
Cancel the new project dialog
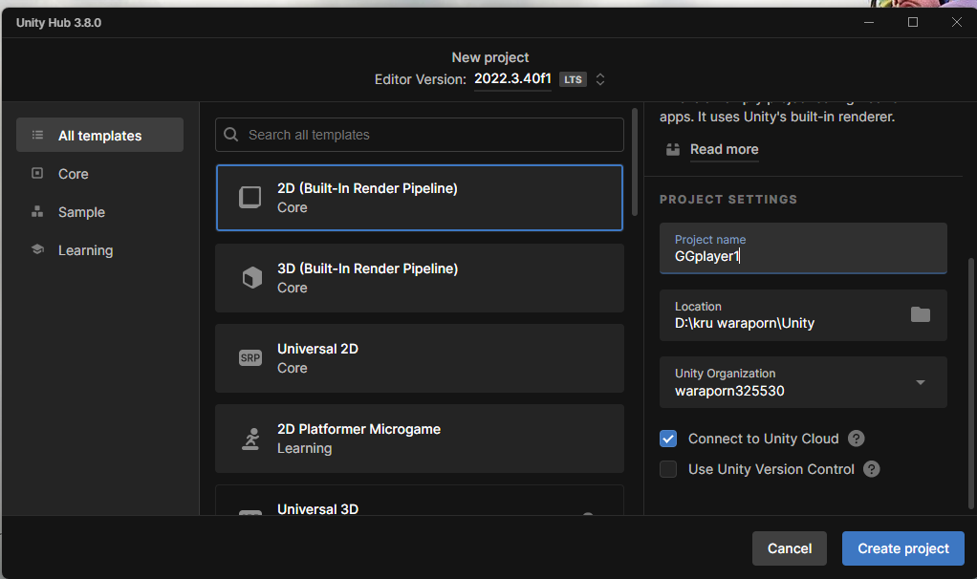789,548
